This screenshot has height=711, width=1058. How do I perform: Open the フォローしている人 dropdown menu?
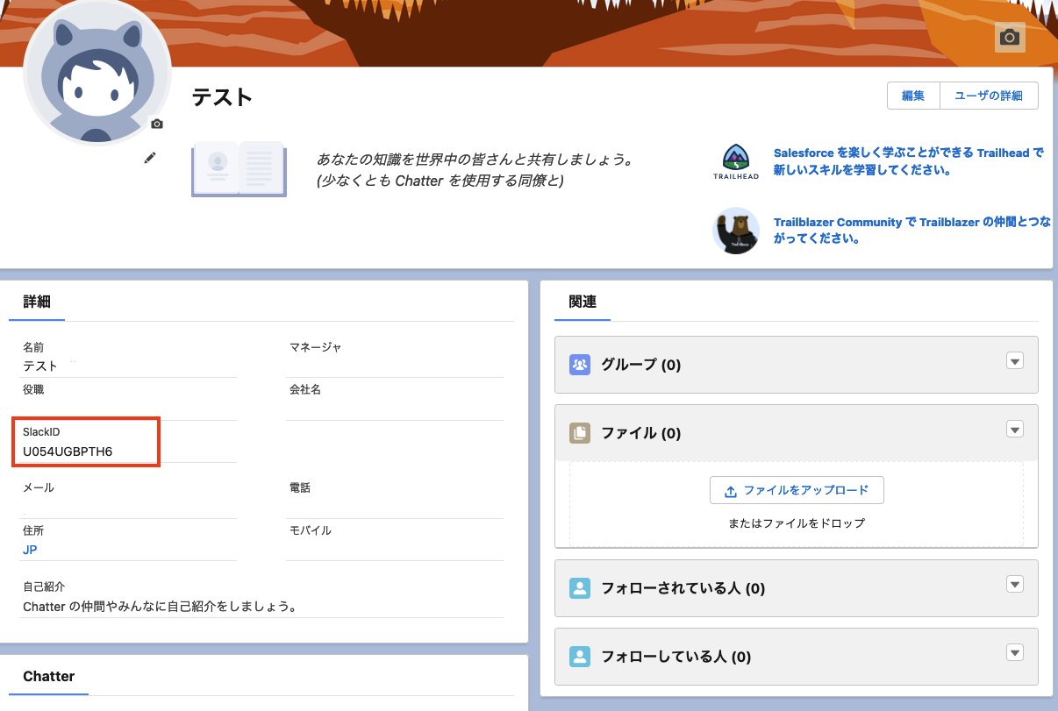tap(1014, 652)
